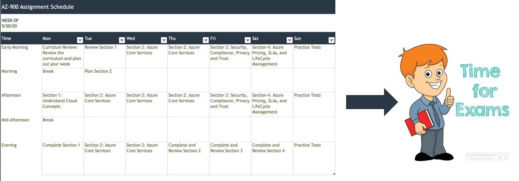519x181 pixels.
Task: Open the Sun column filter dropdown
Action: [x=331, y=40]
